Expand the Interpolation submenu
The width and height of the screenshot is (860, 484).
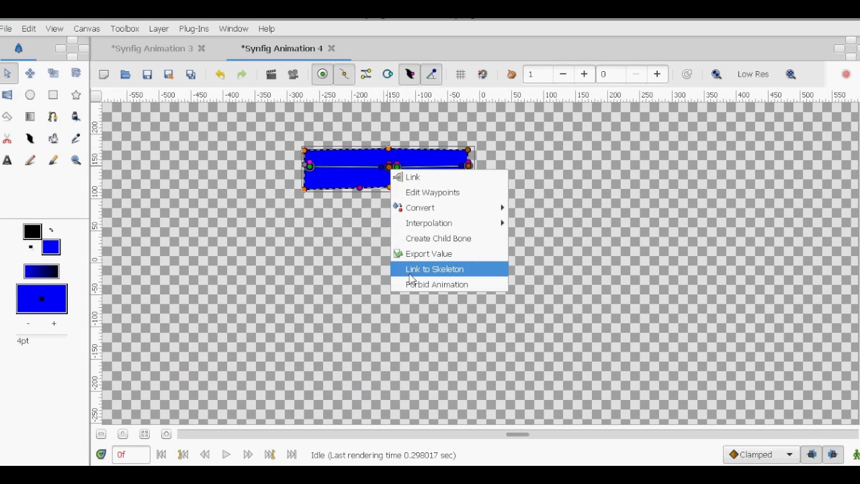pos(449,223)
